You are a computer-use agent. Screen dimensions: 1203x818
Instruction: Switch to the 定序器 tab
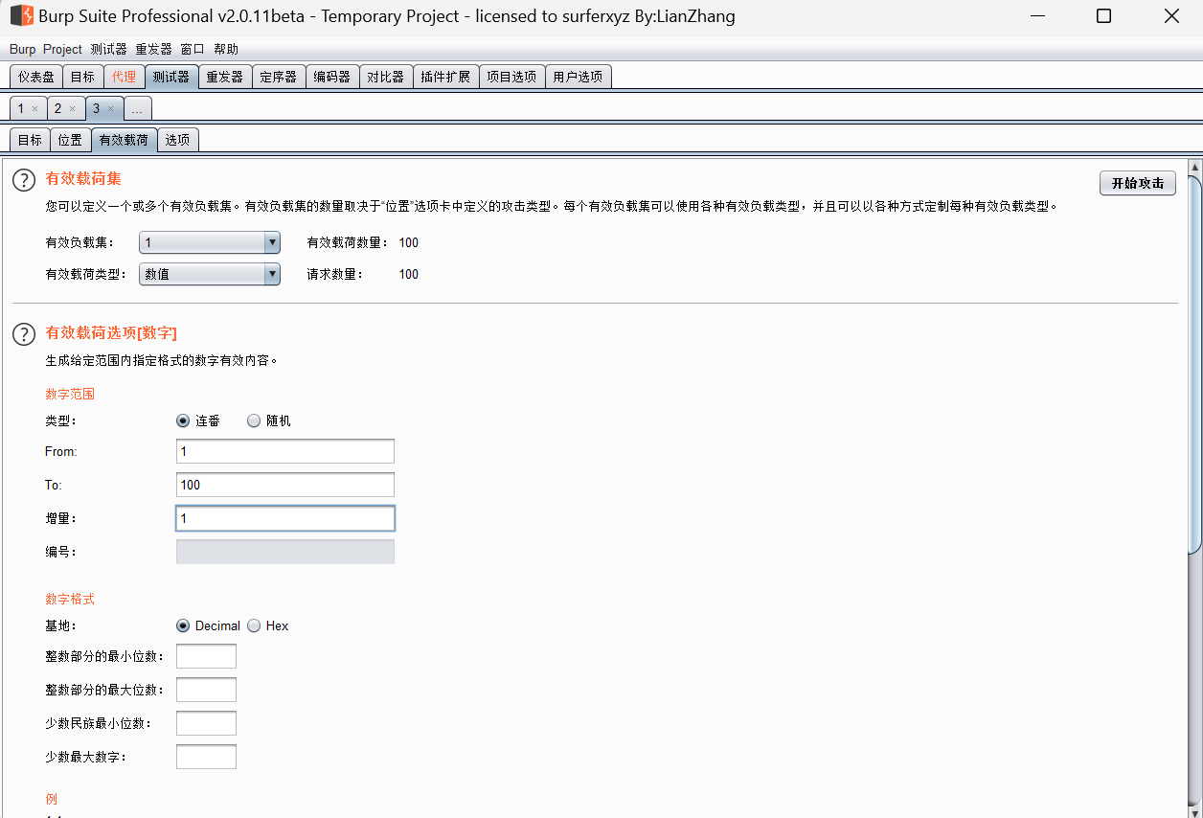[x=279, y=77]
